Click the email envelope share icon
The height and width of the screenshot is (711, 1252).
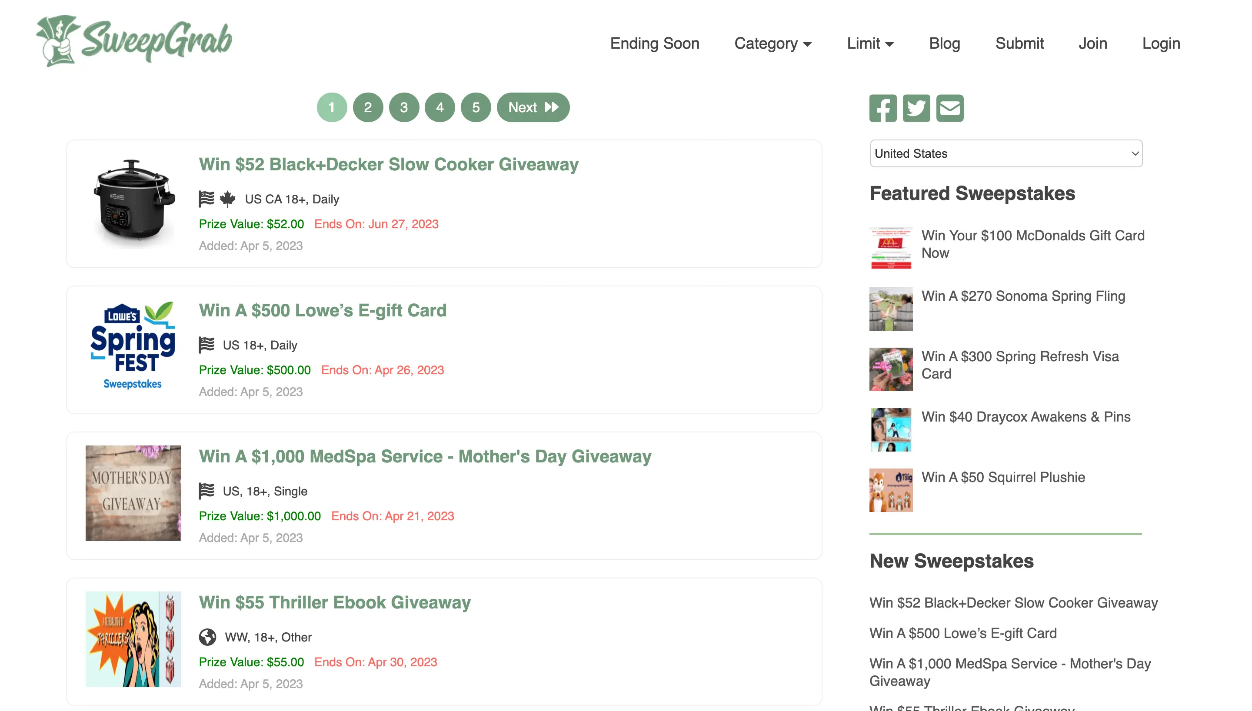pyautogui.click(x=949, y=108)
